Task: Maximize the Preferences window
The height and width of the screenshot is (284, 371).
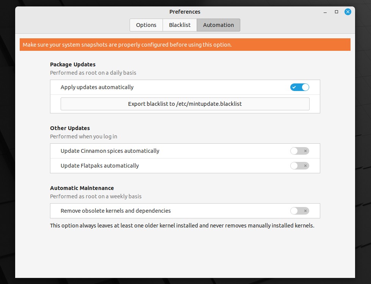Action: click(337, 12)
